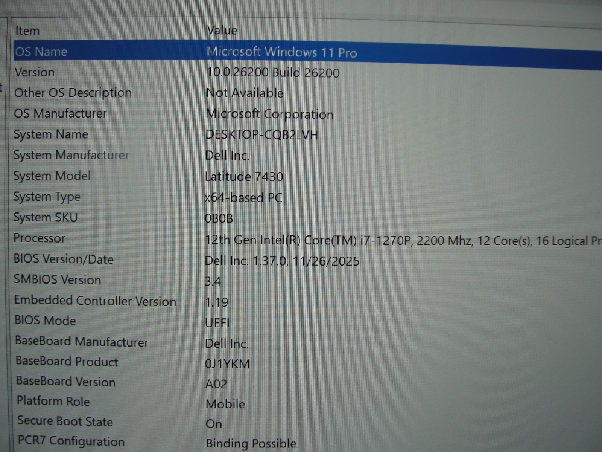This screenshot has height=452, width=602.
Task: Click the Not Available value
Action: pyautogui.click(x=245, y=93)
